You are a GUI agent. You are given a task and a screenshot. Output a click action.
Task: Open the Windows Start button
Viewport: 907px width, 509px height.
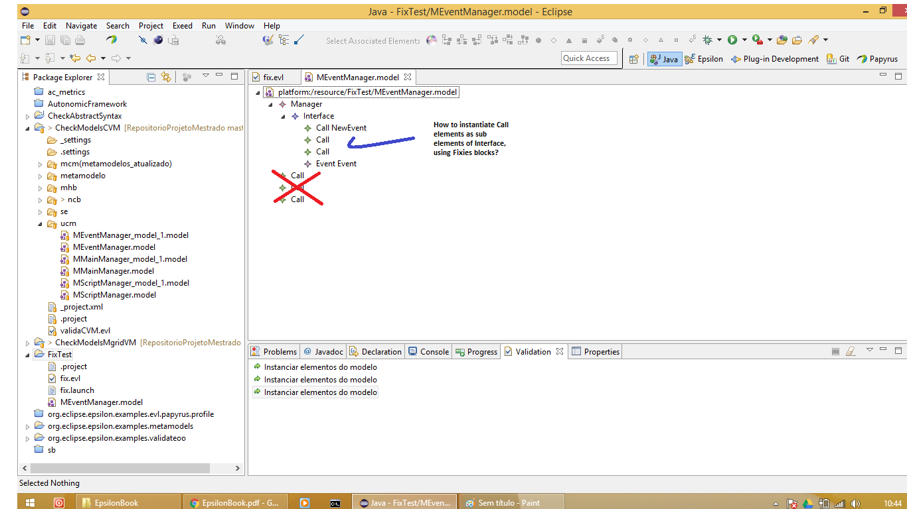point(30,502)
